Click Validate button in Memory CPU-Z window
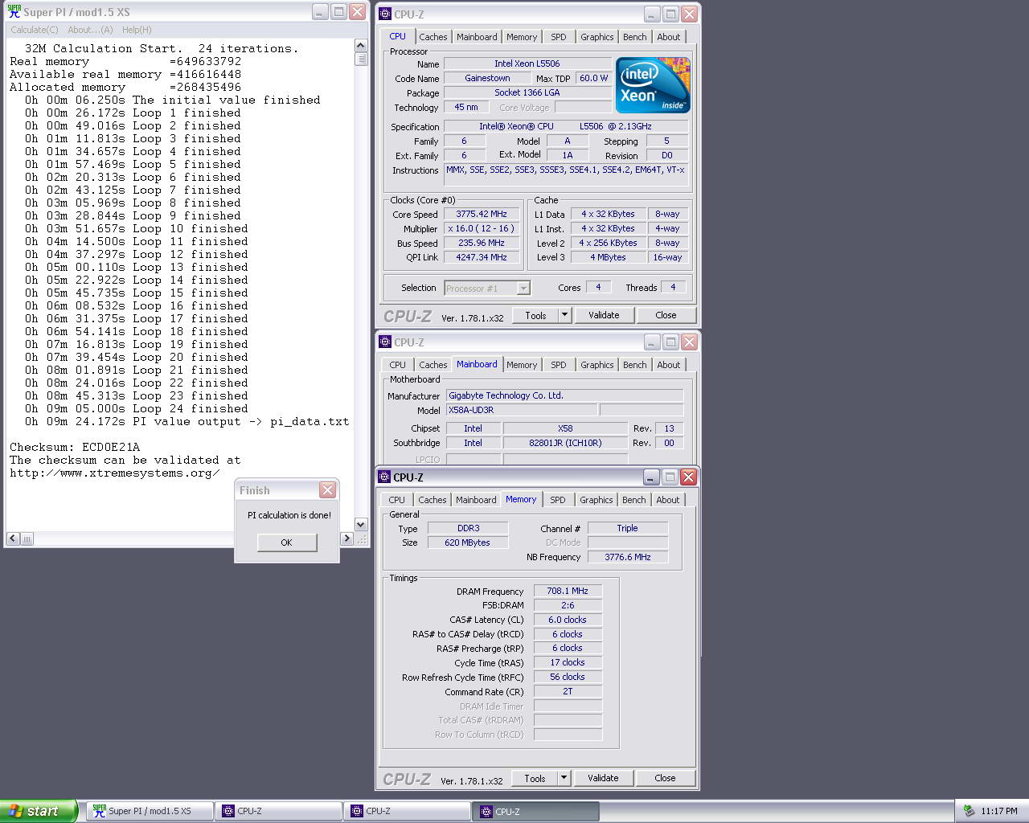 click(x=603, y=778)
